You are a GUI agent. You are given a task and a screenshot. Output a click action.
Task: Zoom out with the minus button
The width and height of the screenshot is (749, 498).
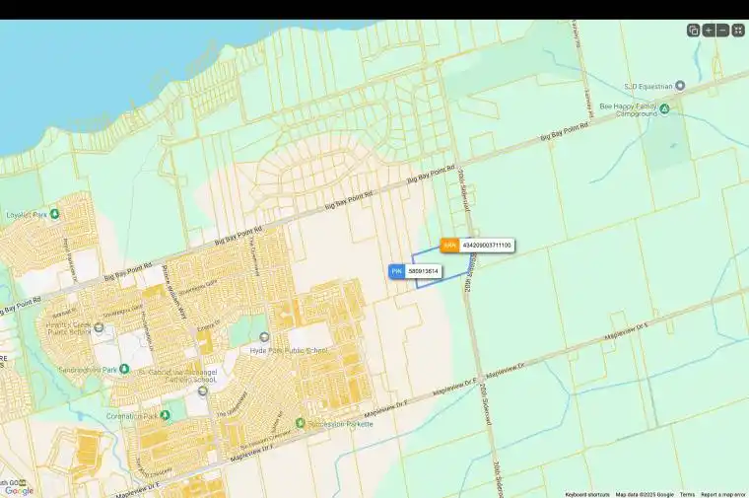pyautogui.click(x=722, y=31)
